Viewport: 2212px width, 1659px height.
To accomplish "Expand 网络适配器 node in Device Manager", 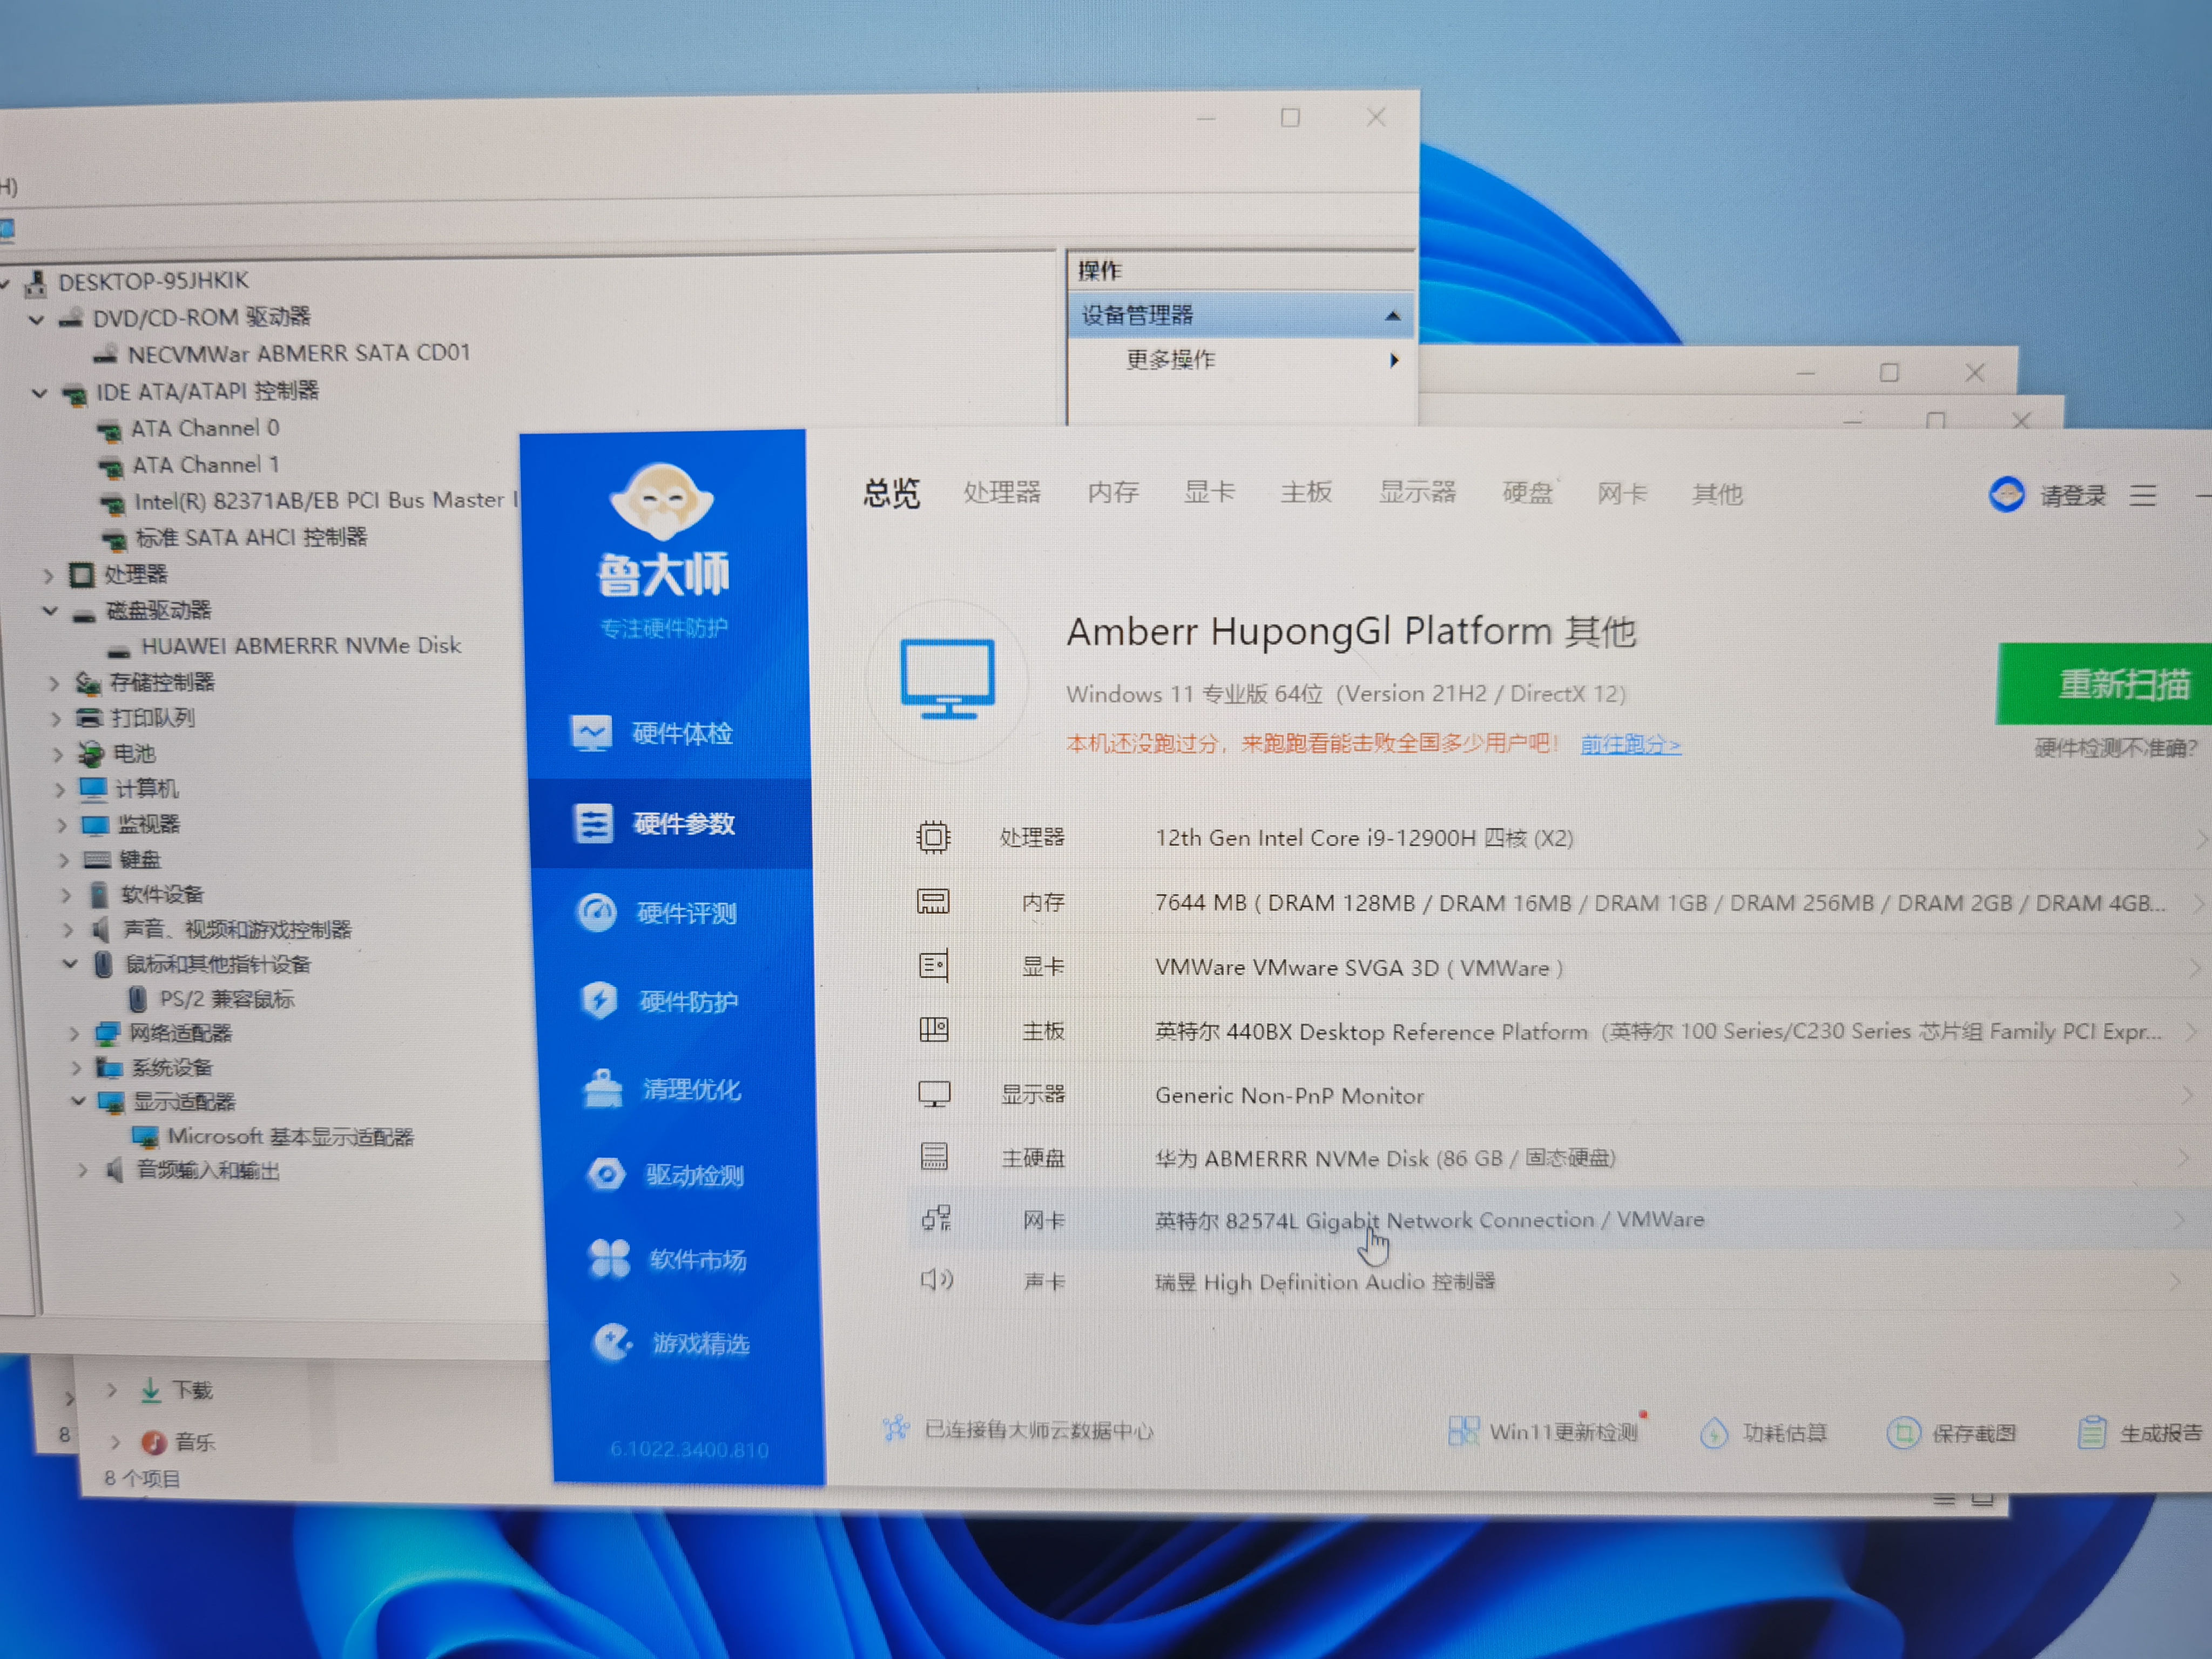I will tap(74, 1033).
